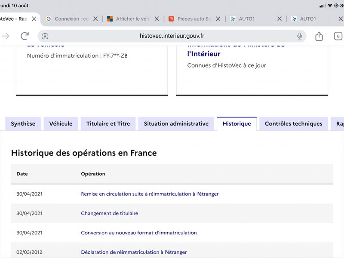Switch to the second AUTO1 tab
The height and width of the screenshot is (258, 344).
point(308,19)
